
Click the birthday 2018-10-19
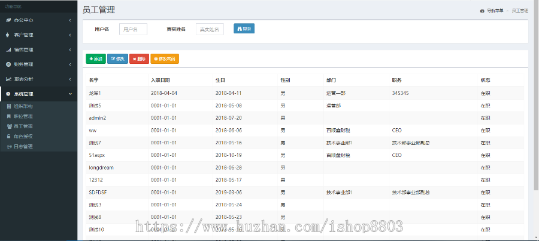(x=229, y=155)
